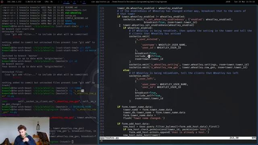
Task: Click WHEATLEY_USER_ID under 's_user_left'
Action: 169,87
